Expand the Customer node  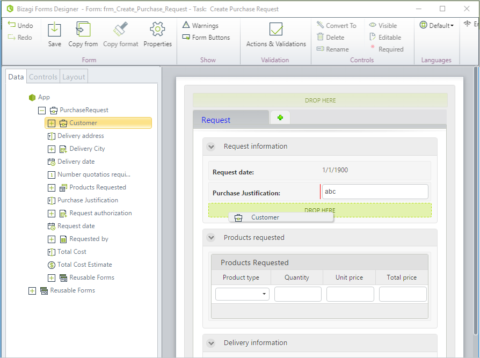click(52, 123)
